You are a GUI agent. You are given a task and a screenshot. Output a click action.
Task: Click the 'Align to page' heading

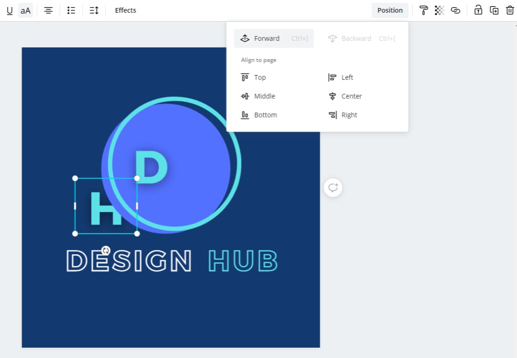[x=259, y=60]
